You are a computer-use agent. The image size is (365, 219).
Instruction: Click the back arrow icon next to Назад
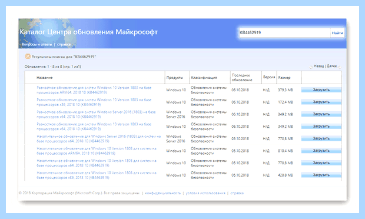pos(311,67)
